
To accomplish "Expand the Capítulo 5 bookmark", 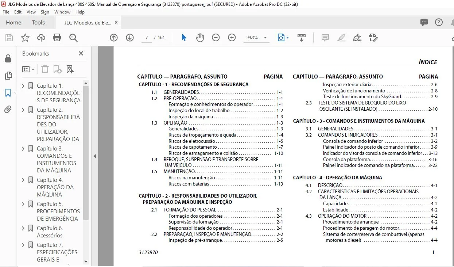I will click(x=23, y=204).
